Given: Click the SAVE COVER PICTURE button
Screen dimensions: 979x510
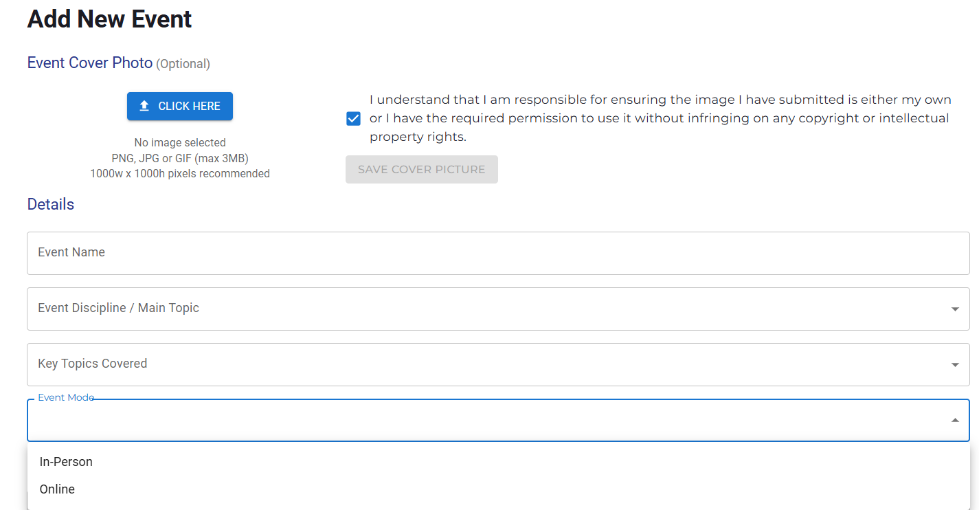Looking at the screenshot, I should click(421, 170).
